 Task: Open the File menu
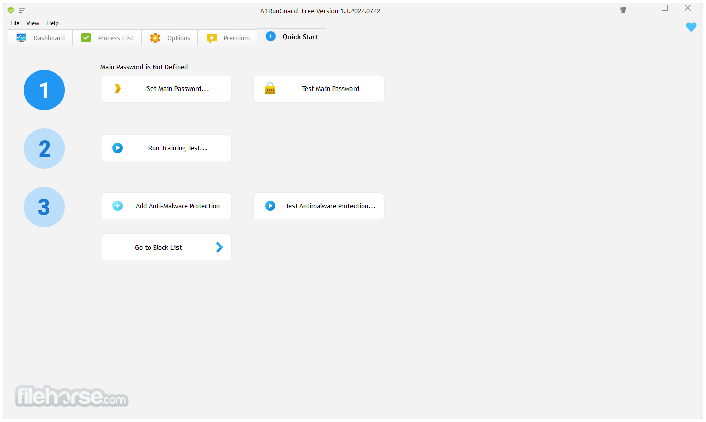tap(15, 23)
